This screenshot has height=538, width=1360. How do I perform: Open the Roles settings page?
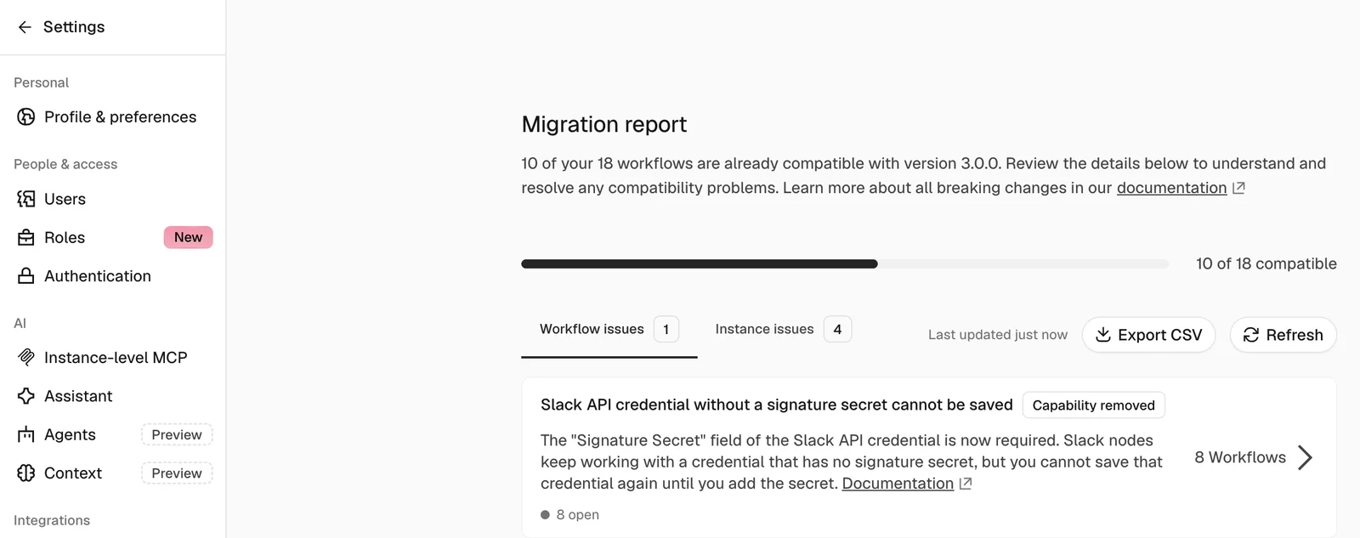tap(113, 237)
